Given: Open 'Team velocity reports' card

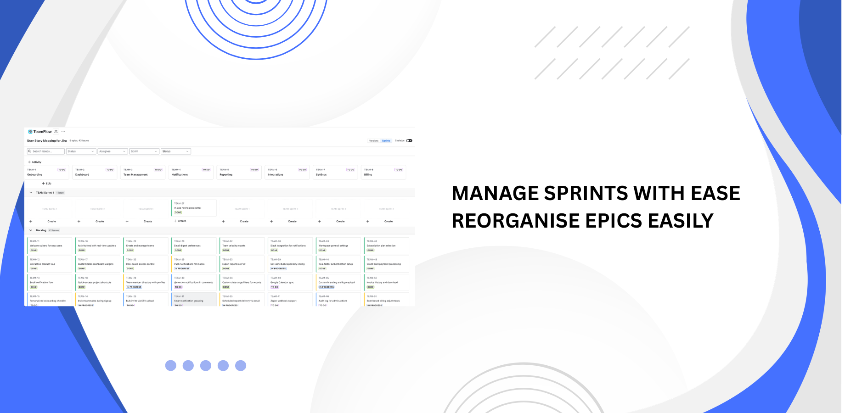Looking at the screenshot, I should coord(242,246).
